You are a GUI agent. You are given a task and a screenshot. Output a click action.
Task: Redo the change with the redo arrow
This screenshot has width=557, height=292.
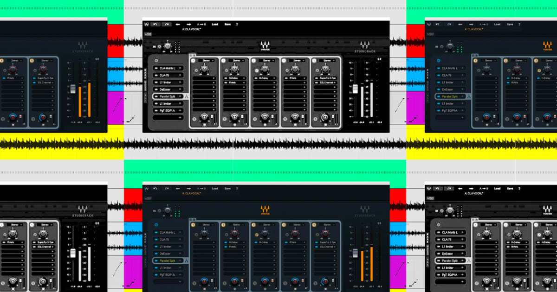tap(167, 24)
